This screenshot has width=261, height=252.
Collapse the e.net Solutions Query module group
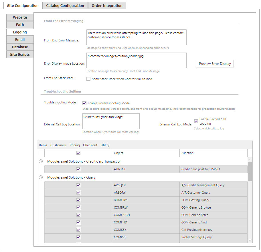pyautogui.click(x=41, y=177)
